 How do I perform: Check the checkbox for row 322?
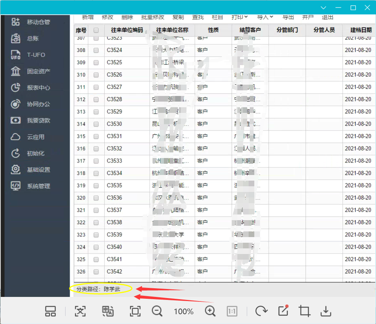tap(96, 222)
